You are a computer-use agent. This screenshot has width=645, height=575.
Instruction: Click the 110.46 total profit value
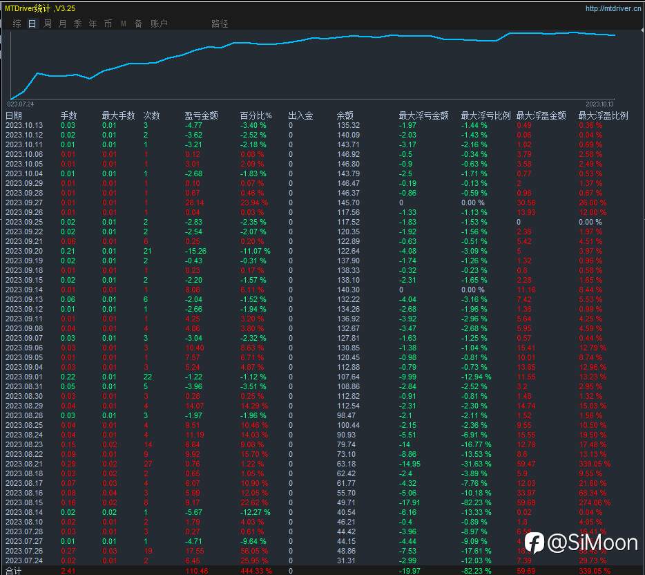(197, 571)
